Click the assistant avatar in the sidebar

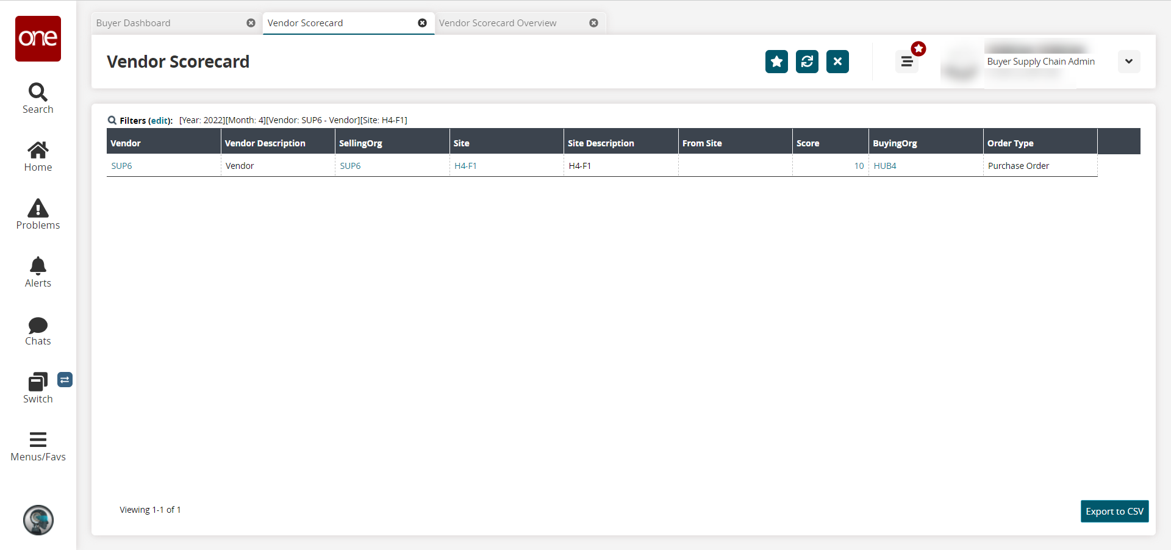pyautogui.click(x=38, y=520)
